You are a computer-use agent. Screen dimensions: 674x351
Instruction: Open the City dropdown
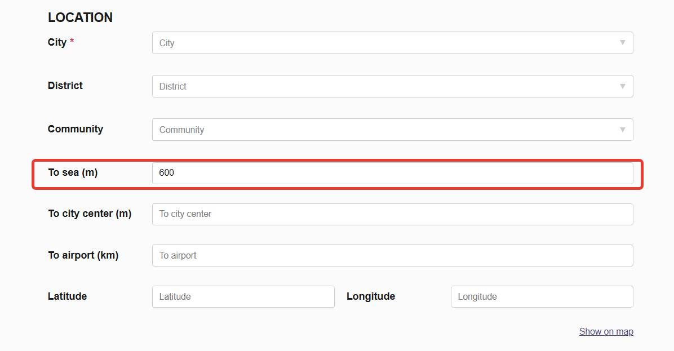click(383, 43)
